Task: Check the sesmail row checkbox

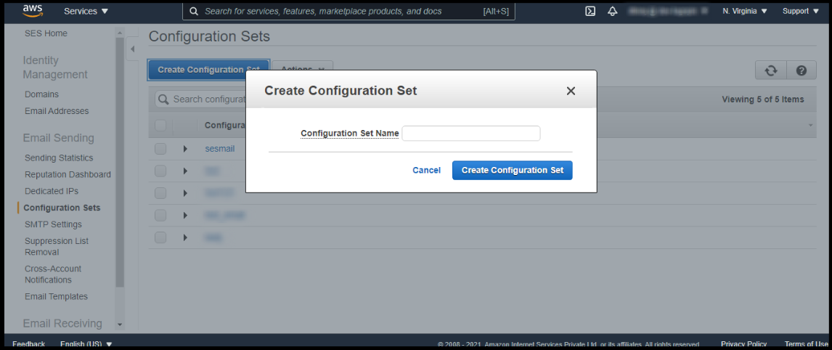Action: (x=160, y=149)
